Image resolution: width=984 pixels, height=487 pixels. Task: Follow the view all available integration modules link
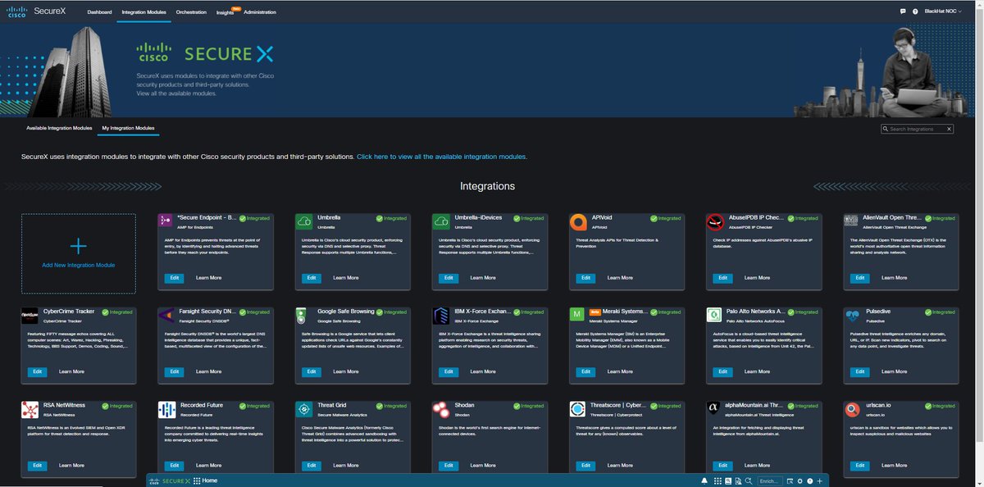441,156
